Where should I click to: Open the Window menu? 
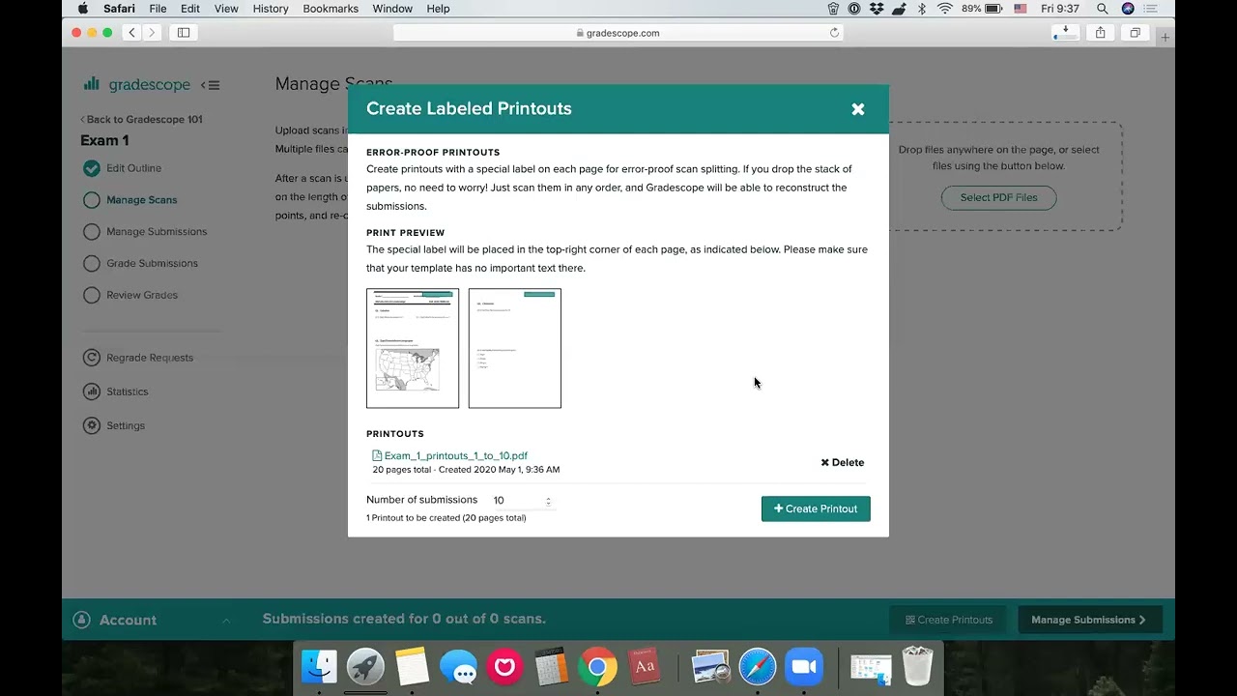point(392,9)
